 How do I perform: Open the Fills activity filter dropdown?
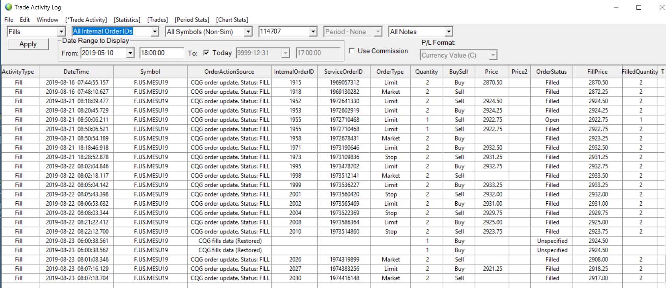point(61,32)
